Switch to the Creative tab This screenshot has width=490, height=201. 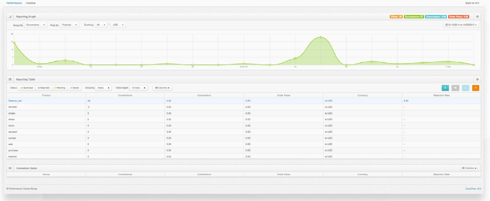(31, 3)
